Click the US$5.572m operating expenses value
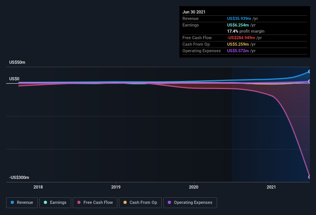Screen dimensions: 316x215 [x=238, y=51]
